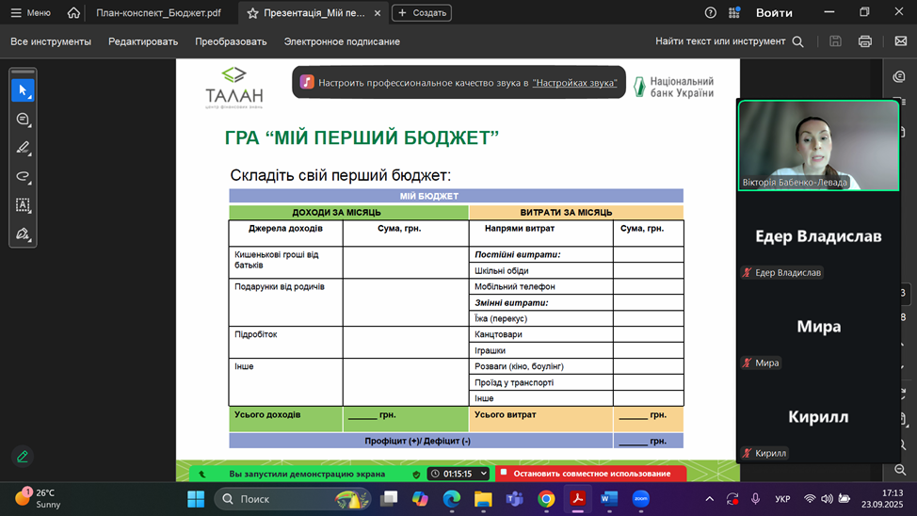Image resolution: width=917 pixels, height=516 pixels.
Task: Open the Fill and Sign pen tool
Action: tap(23, 234)
